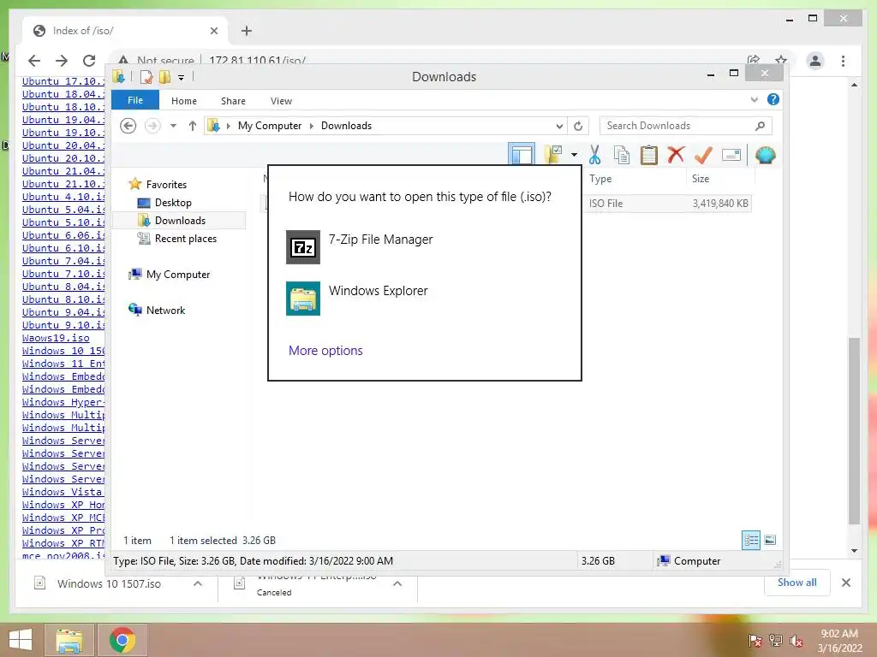Open the Windows 10 1507.iso download options arrow
Screen dimensions: 877x657
(198, 583)
